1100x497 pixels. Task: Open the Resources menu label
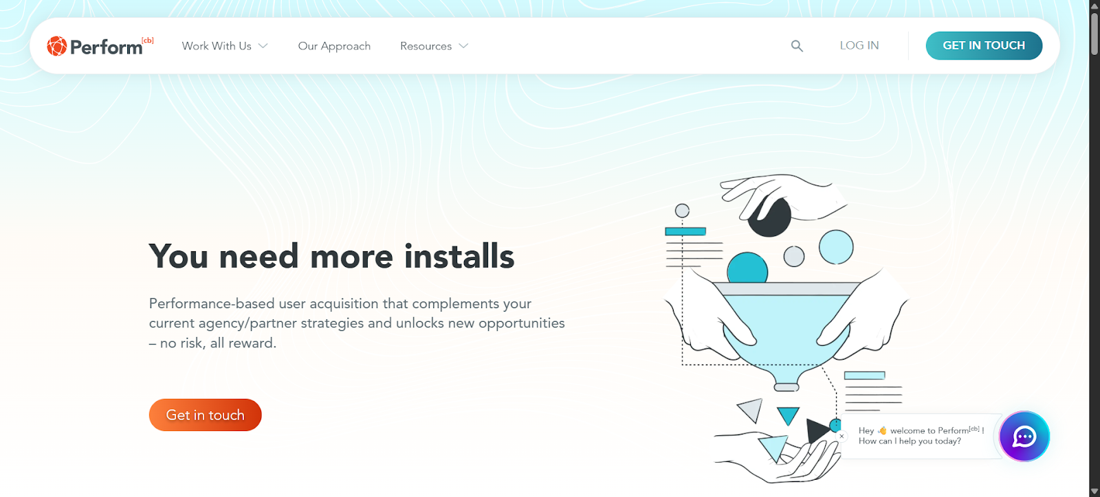(x=426, y=46)
